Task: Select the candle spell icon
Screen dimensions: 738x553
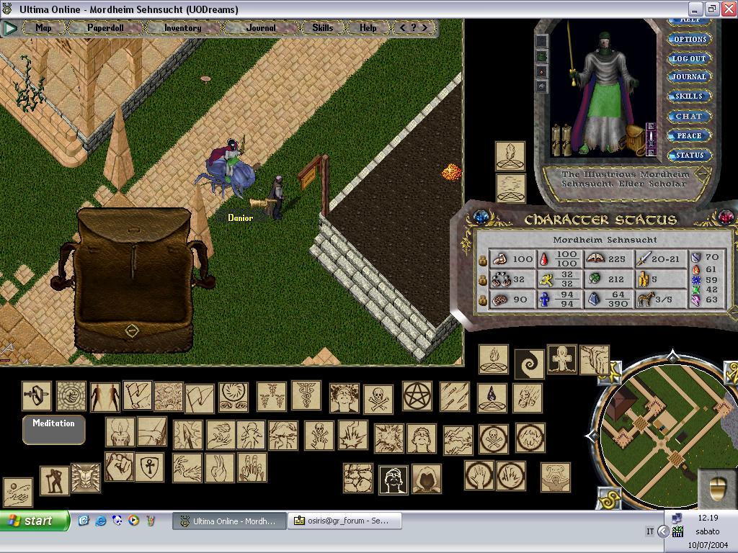Action: (x=120, y=431)
